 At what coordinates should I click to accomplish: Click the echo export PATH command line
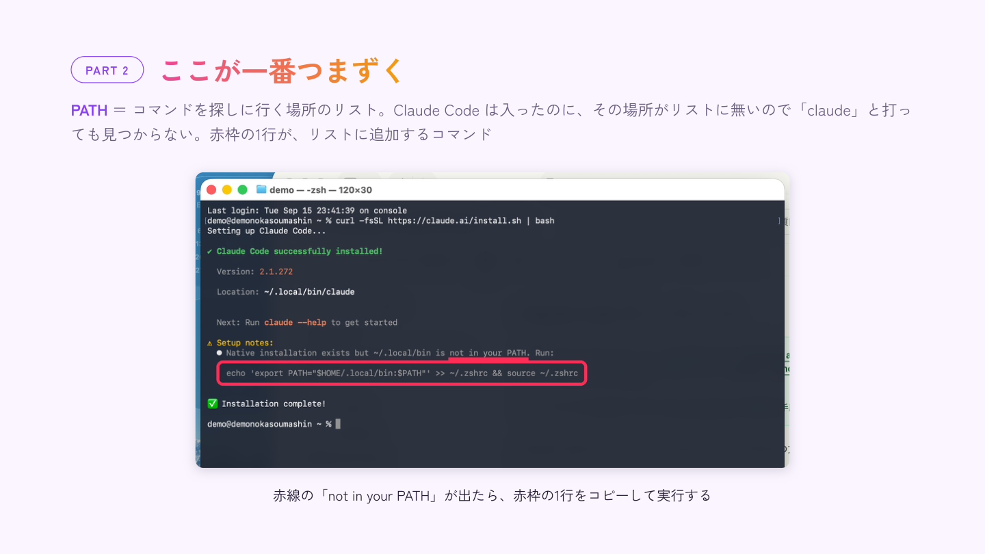[402, 373]
